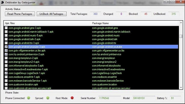Check the com.google.android.gms-3.apk checkbox
Screen dimensions: 185x104
pos(6,28)
